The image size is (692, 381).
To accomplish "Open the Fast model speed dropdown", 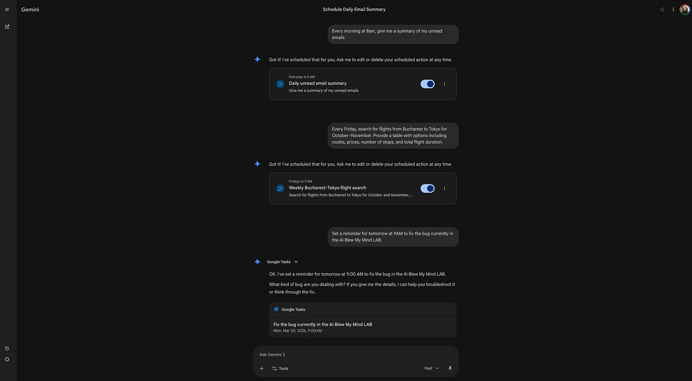I will coord(431,368).
